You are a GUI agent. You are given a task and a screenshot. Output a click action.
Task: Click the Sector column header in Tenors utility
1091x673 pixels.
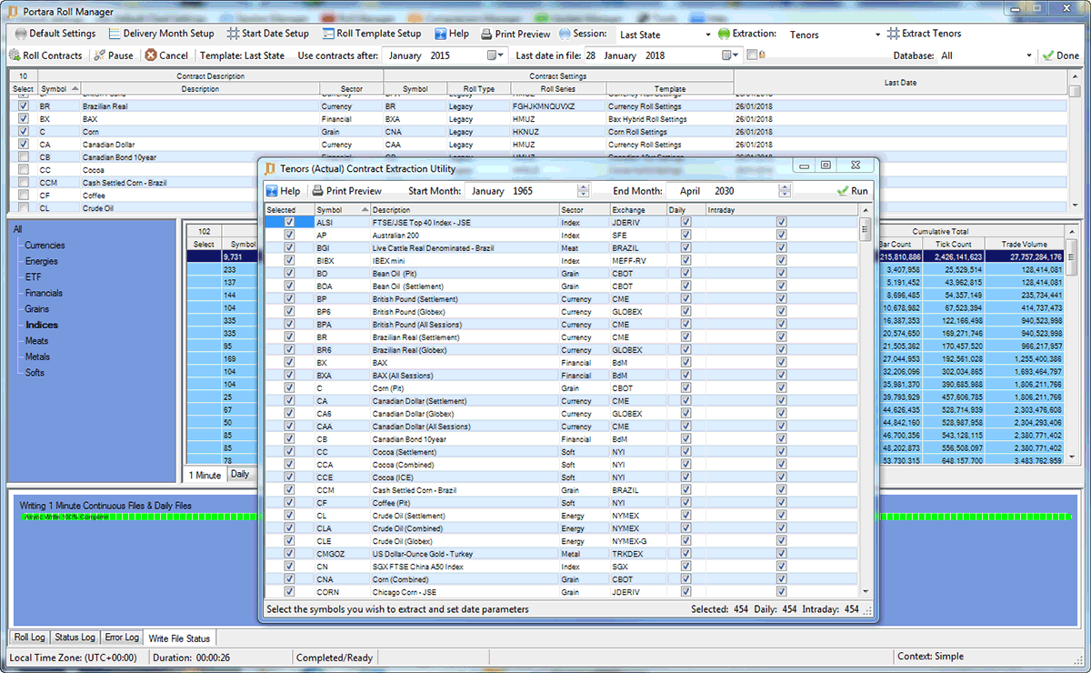click(x=583, y=210)
